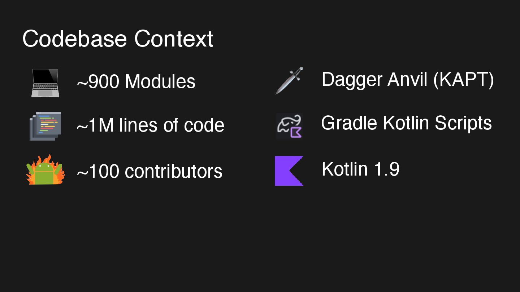
Task: Click the 'Dagger Anvil (KAPT)' label
Action: (x=407, y=79)
